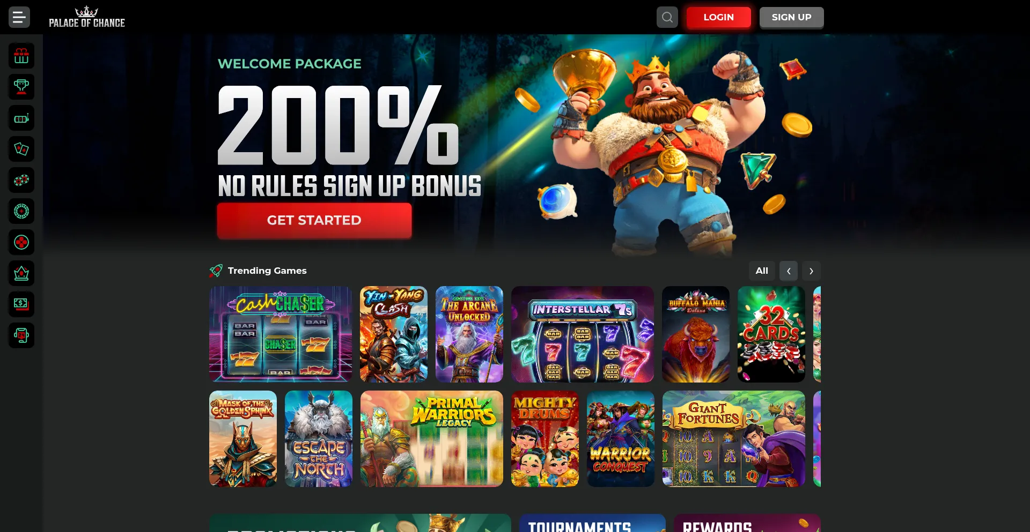
Task: Open the Giant Fortunes game thumbnail
Action: pyautogui.click(x=734, y=439)
